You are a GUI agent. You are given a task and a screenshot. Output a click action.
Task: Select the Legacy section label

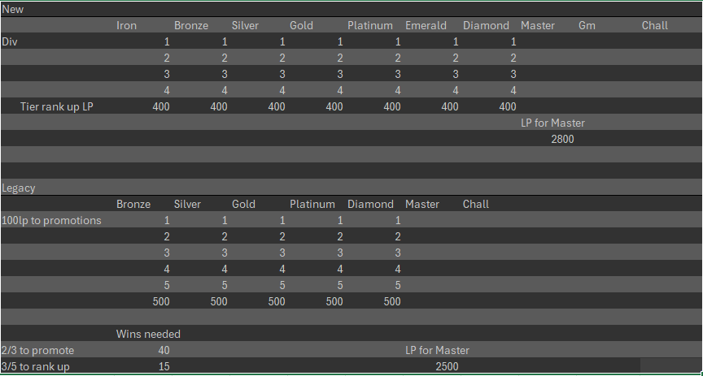[19, 188]
